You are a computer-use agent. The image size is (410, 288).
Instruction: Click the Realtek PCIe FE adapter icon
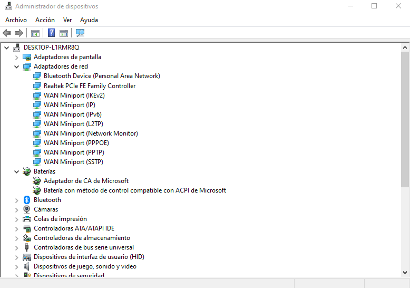point(37,86)
